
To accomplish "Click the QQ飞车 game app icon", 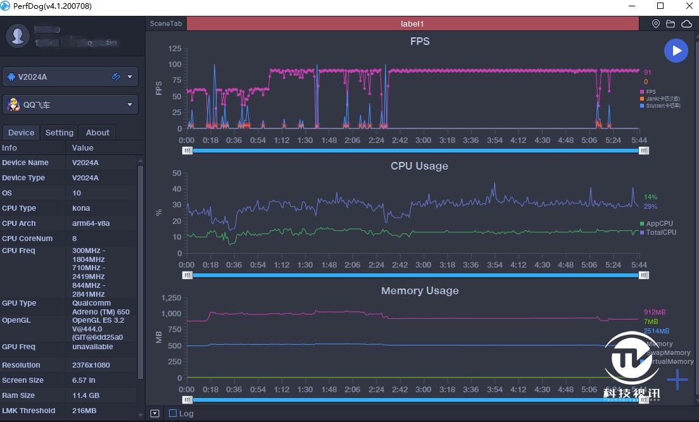I will (x=13, y=105).
